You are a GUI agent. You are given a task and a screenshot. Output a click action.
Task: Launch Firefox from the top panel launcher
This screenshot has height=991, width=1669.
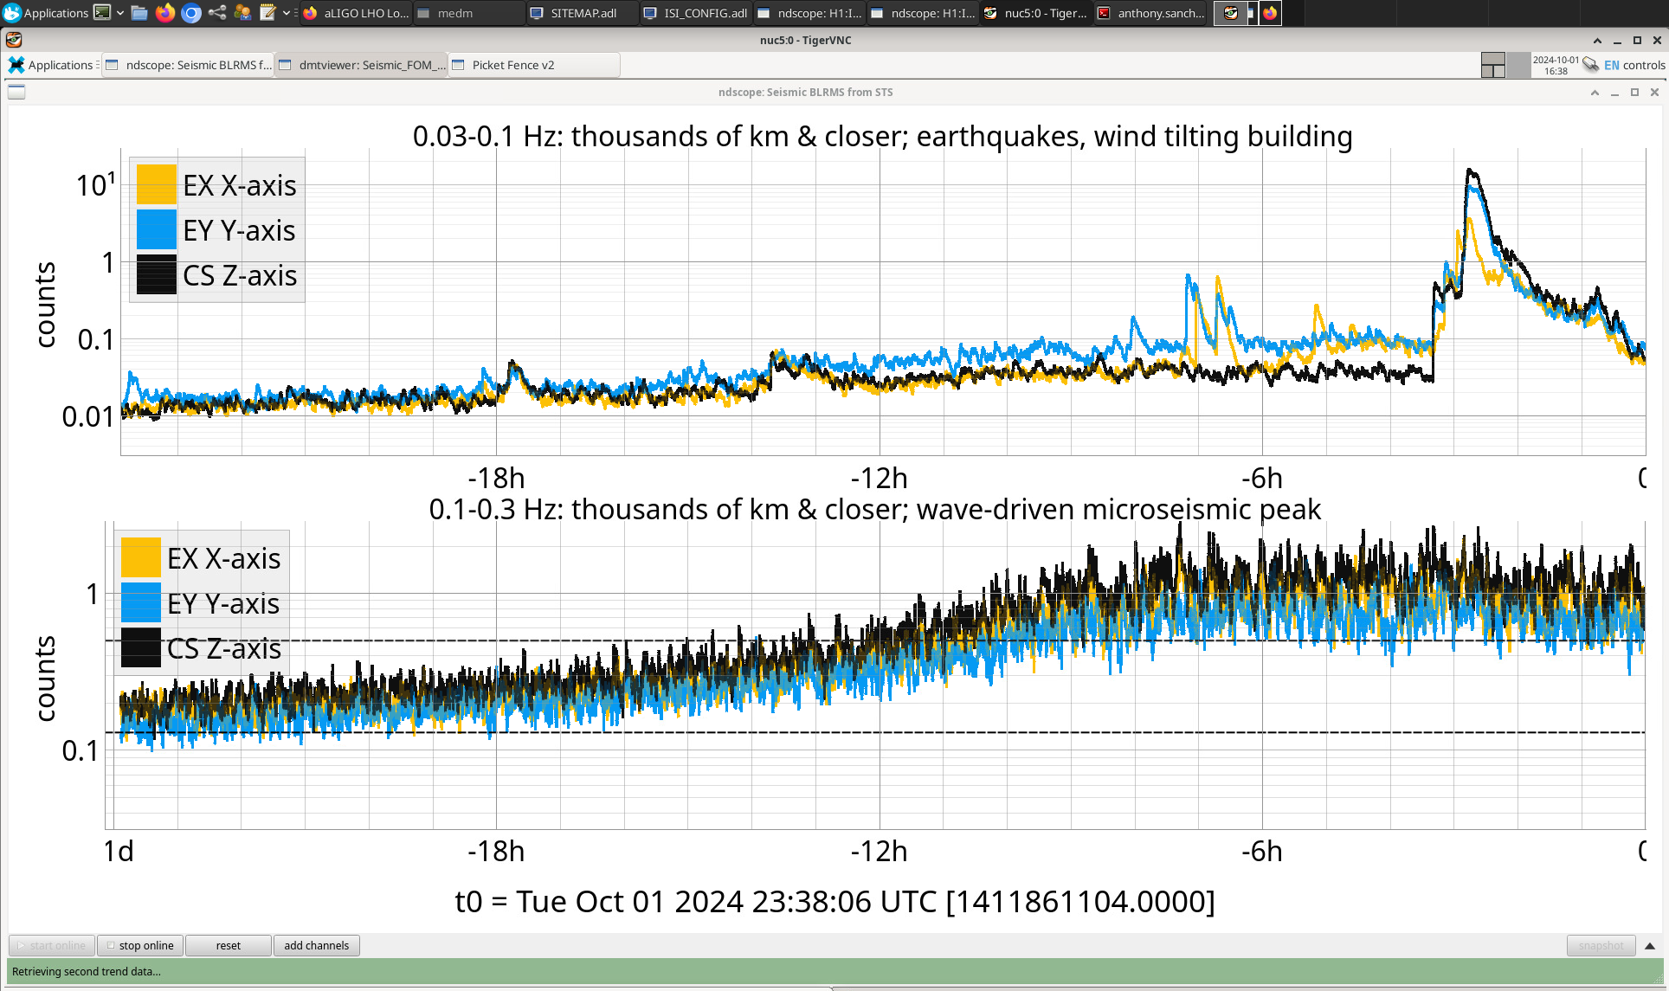click(x=165, y=13)
